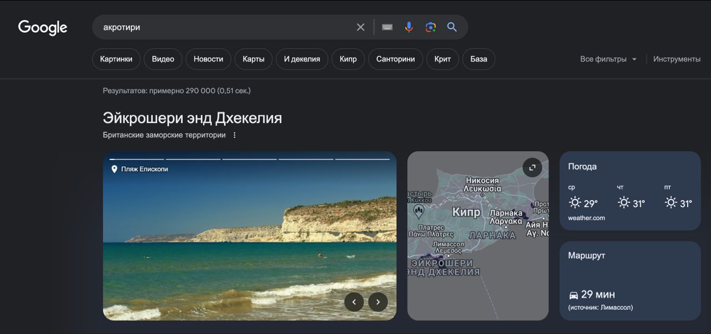The image size is (711, 334).
Task: Open the Новости filter
Action: [x=208, y=59]
